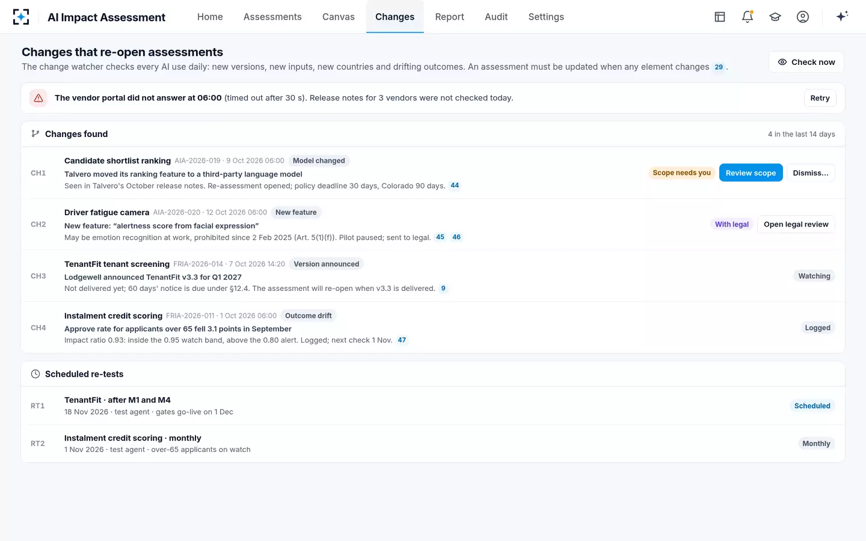
Task: Open citation badge 46 on Driver fatigue camera
Action: pyautogui.click(x=456, y=237)
